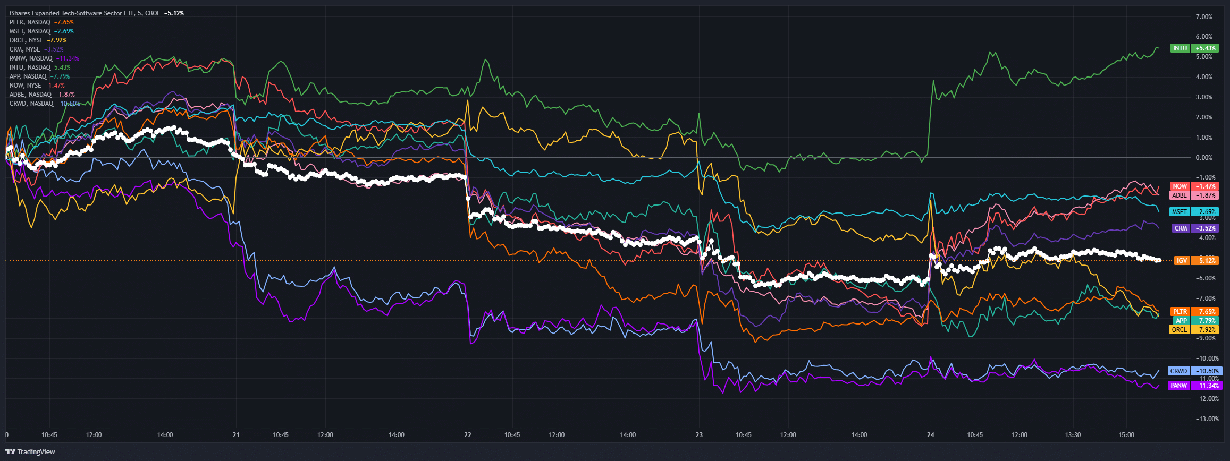The width and height of the screenshot is (1230, 461).
Task: Select the ORCL price label tag
Action: (x=1194, y=330)
